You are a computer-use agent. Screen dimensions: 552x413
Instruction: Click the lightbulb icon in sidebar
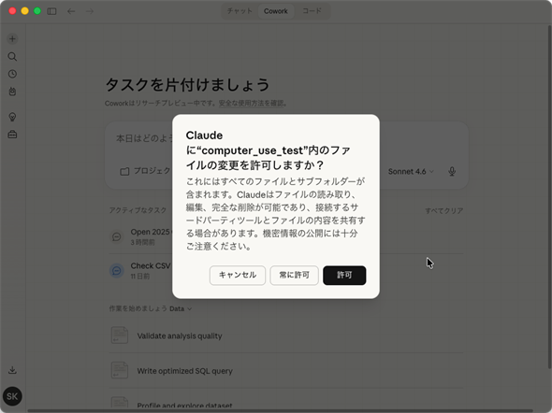pyautogui.click(x=12, y=117)
